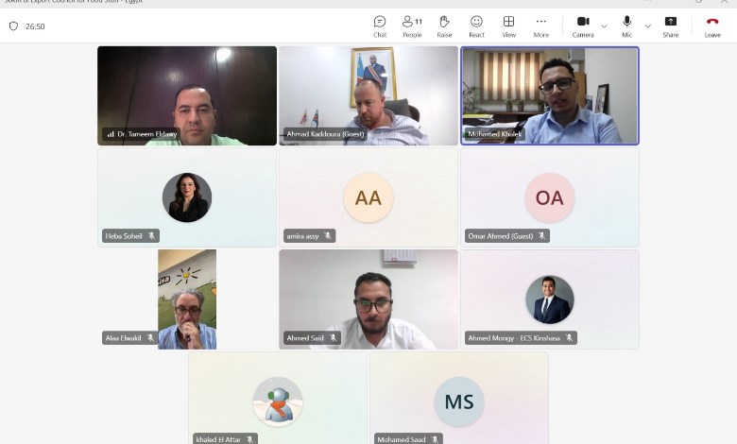
Task: Click the Dr. Tameem Eldawy name label
Action: pos(147,134)
